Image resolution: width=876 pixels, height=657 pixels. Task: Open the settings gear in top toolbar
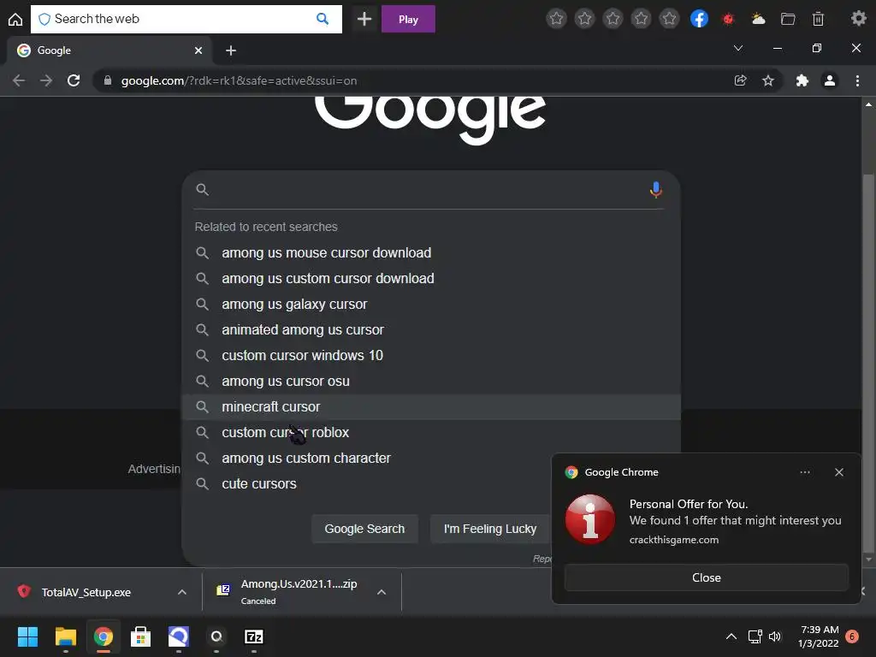point(859,19)
